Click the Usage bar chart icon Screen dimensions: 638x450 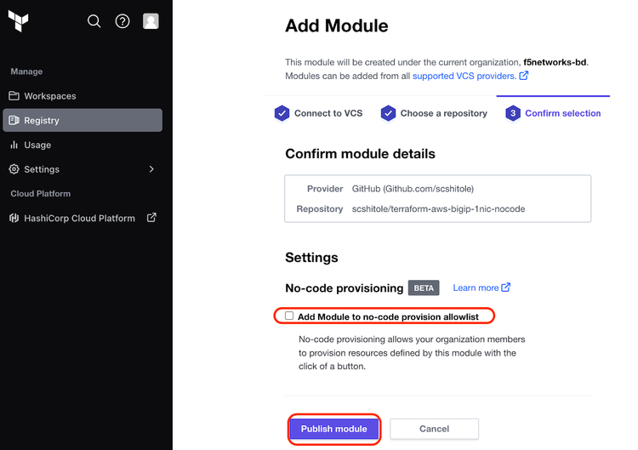coord(14,145)
